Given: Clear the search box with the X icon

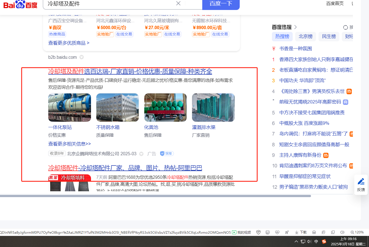Looking at the screenshot, I should (x=178, y=3).
